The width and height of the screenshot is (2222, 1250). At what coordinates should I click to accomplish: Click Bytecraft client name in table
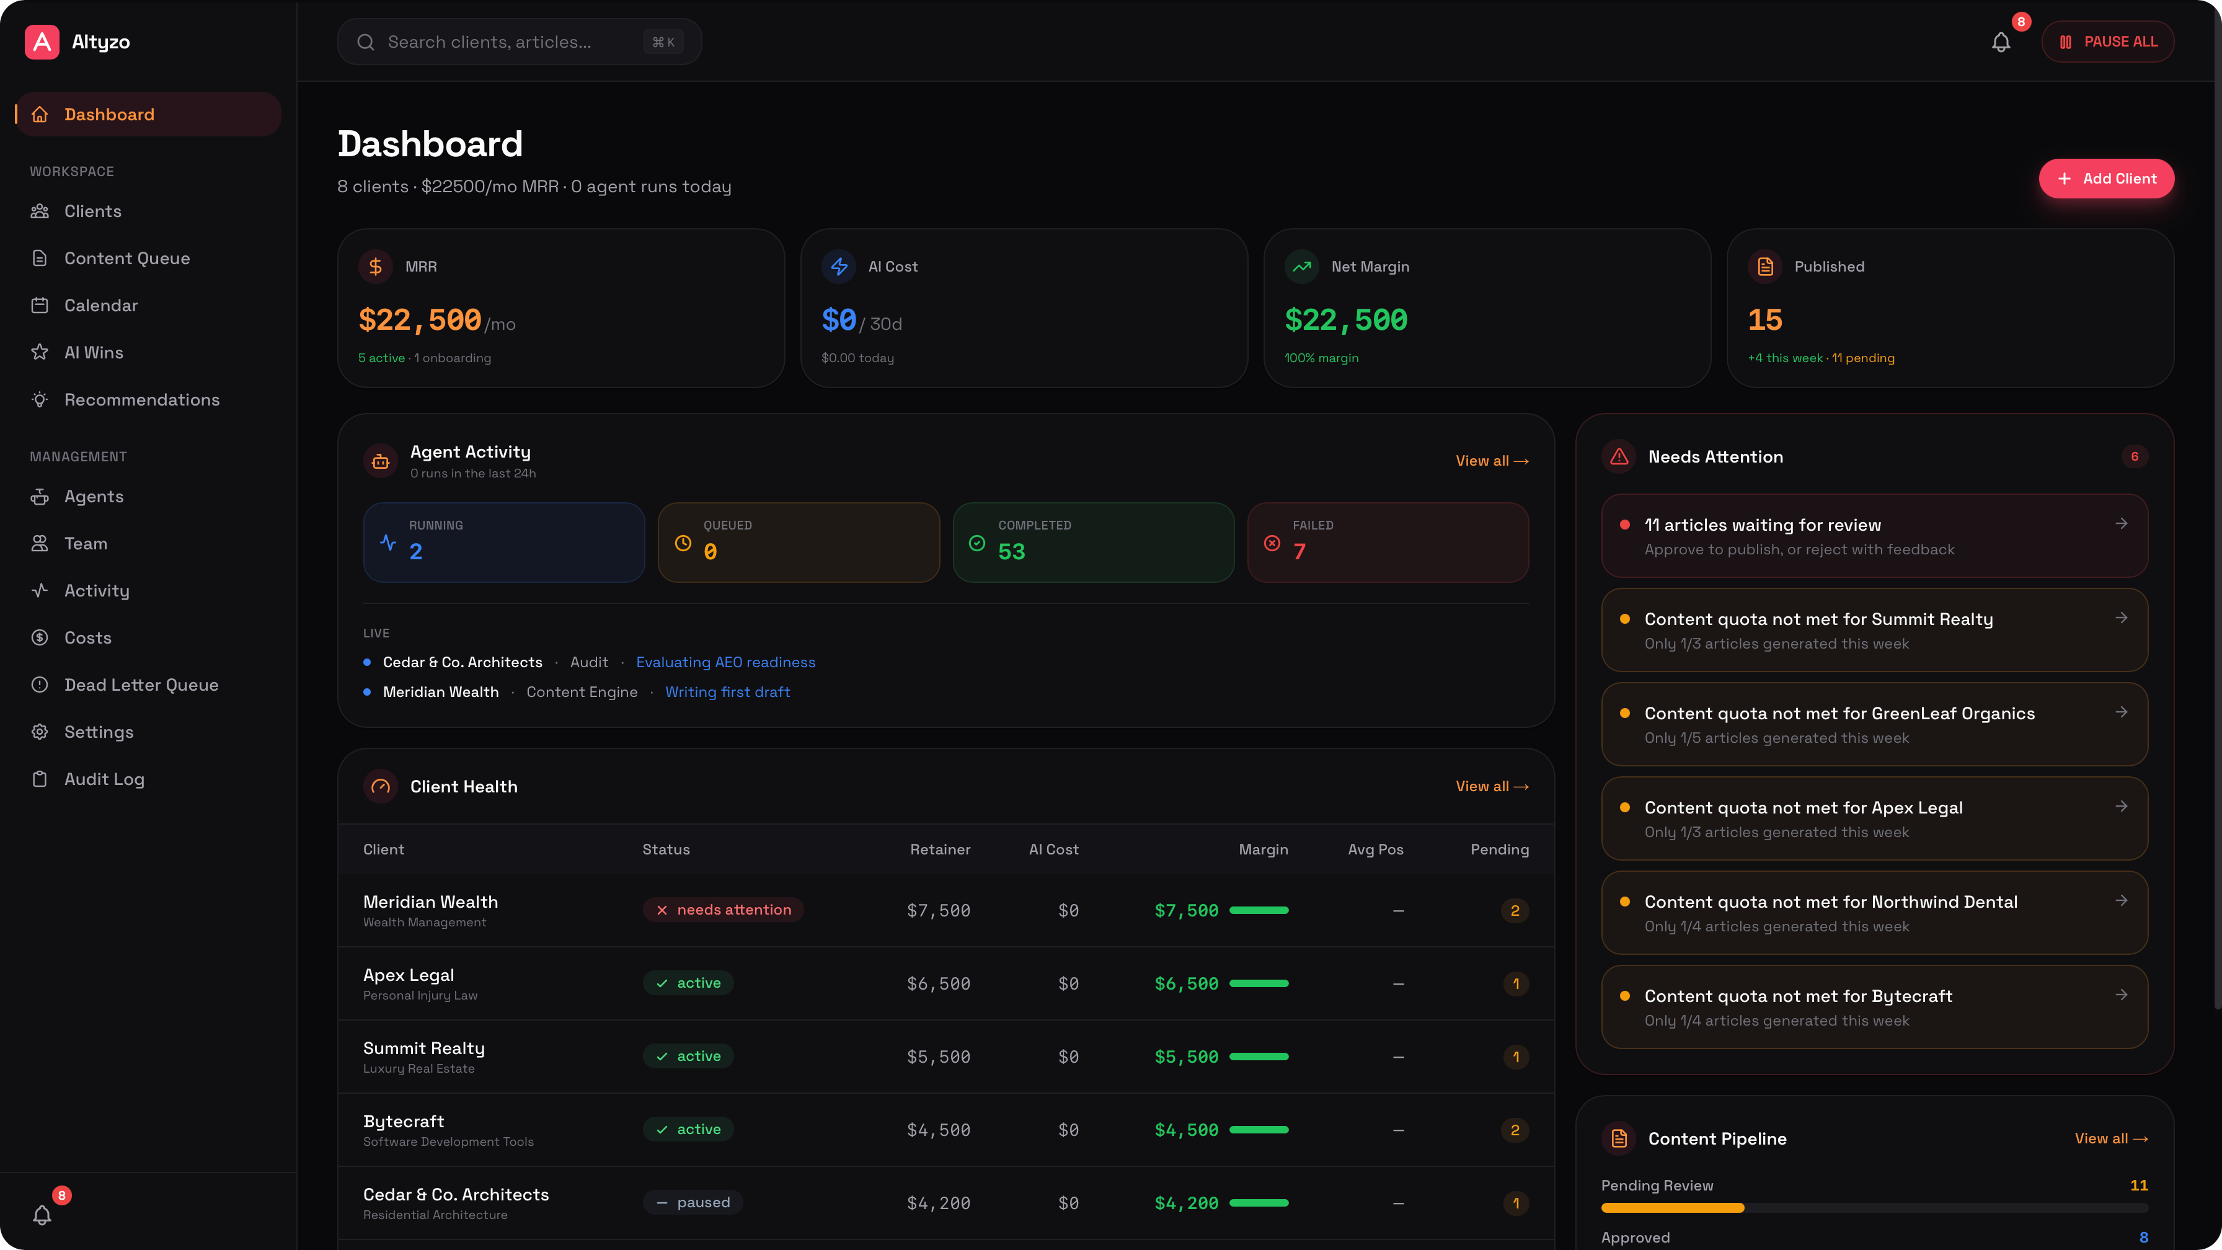click(x=403, y=1120)
